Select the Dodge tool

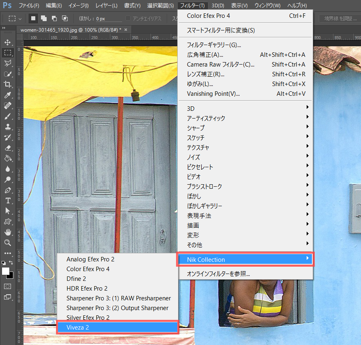[8, 180]
